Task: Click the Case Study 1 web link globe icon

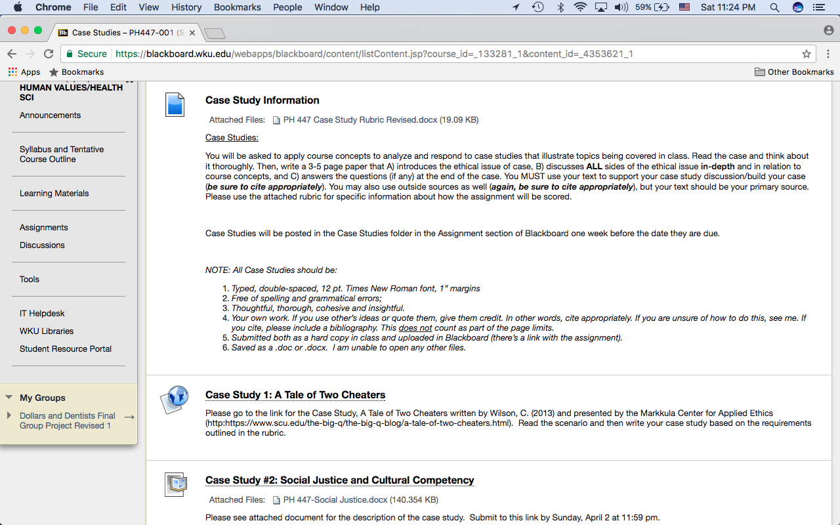Action: coord(175,399)
